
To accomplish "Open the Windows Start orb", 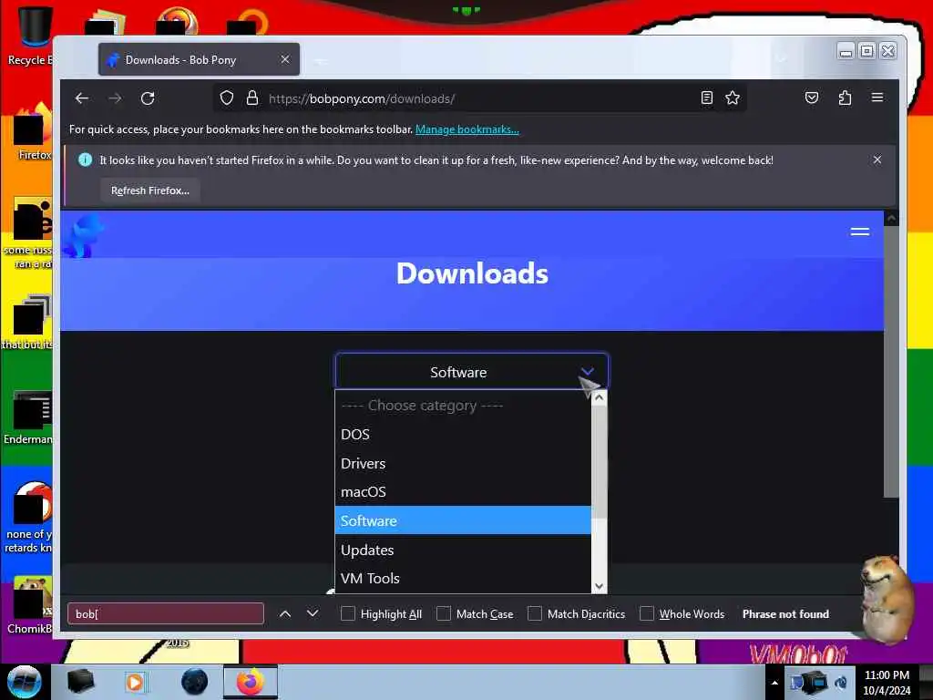I will point(24,682).
